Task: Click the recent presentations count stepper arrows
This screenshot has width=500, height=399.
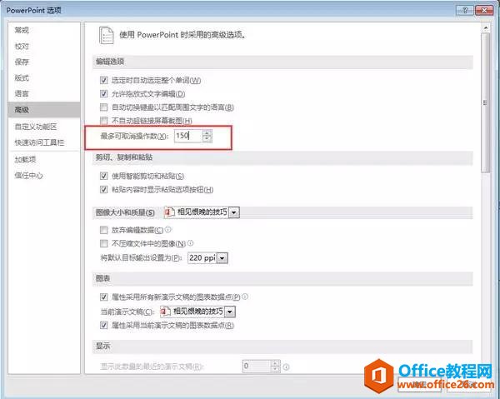Action: (276, 366)
